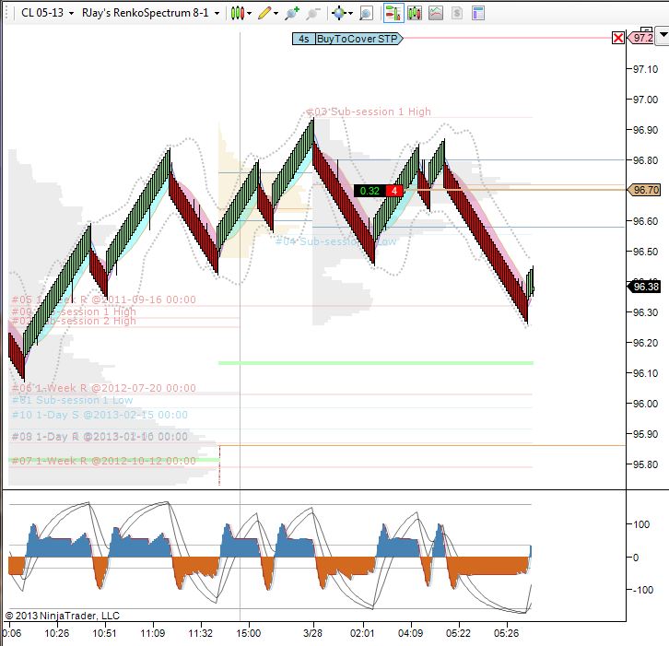The width and height of the screenshot is (669, 646).
Task: Open the Indicators chart icon
Action: click(x=436, y=13)
